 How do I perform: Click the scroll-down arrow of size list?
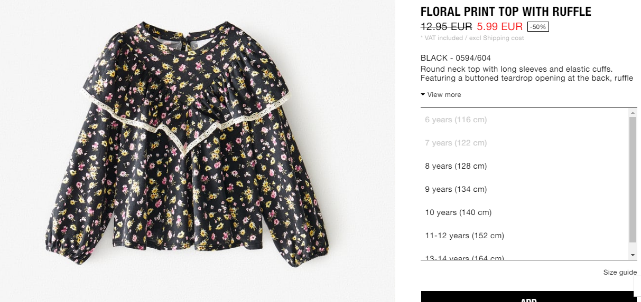pyautogui.click(x=633, y=255)
